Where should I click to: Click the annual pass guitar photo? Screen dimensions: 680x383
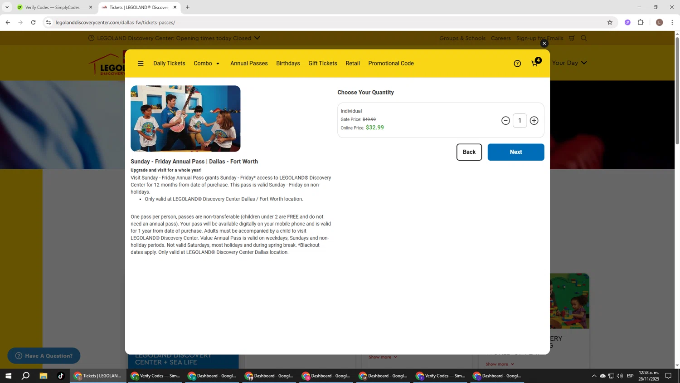[185, 118]
